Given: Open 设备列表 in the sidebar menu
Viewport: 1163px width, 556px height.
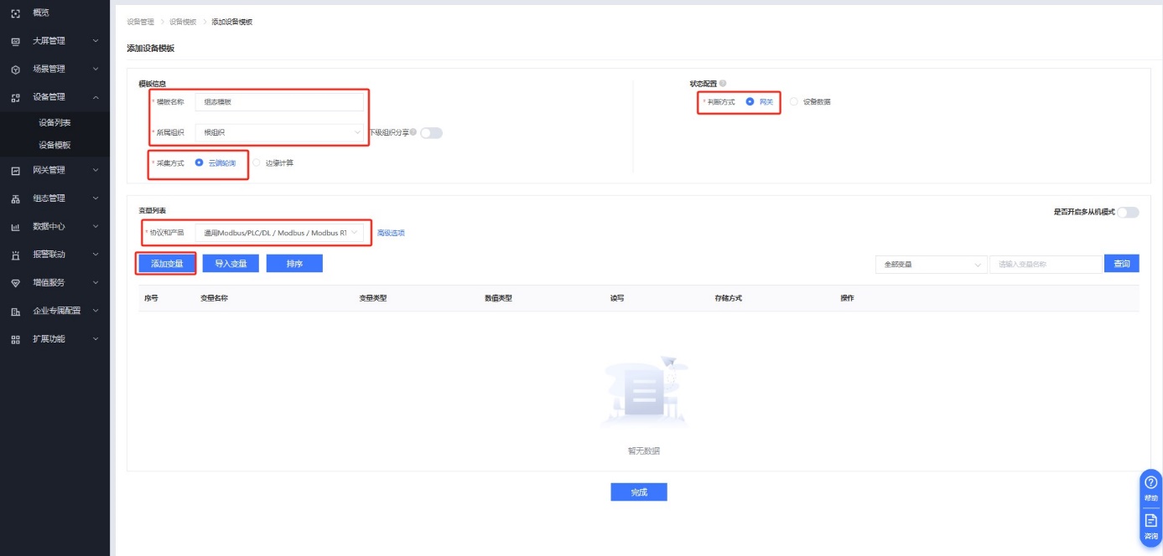Looking at the screenshot, I should (55, 123).
